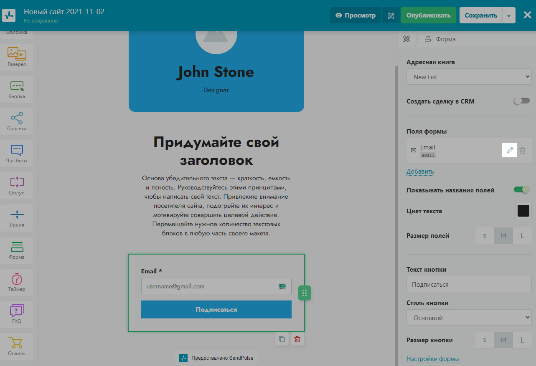536x366 pixels.
Task: Click the red trash icon below form block
Action: tap(297, 339)
